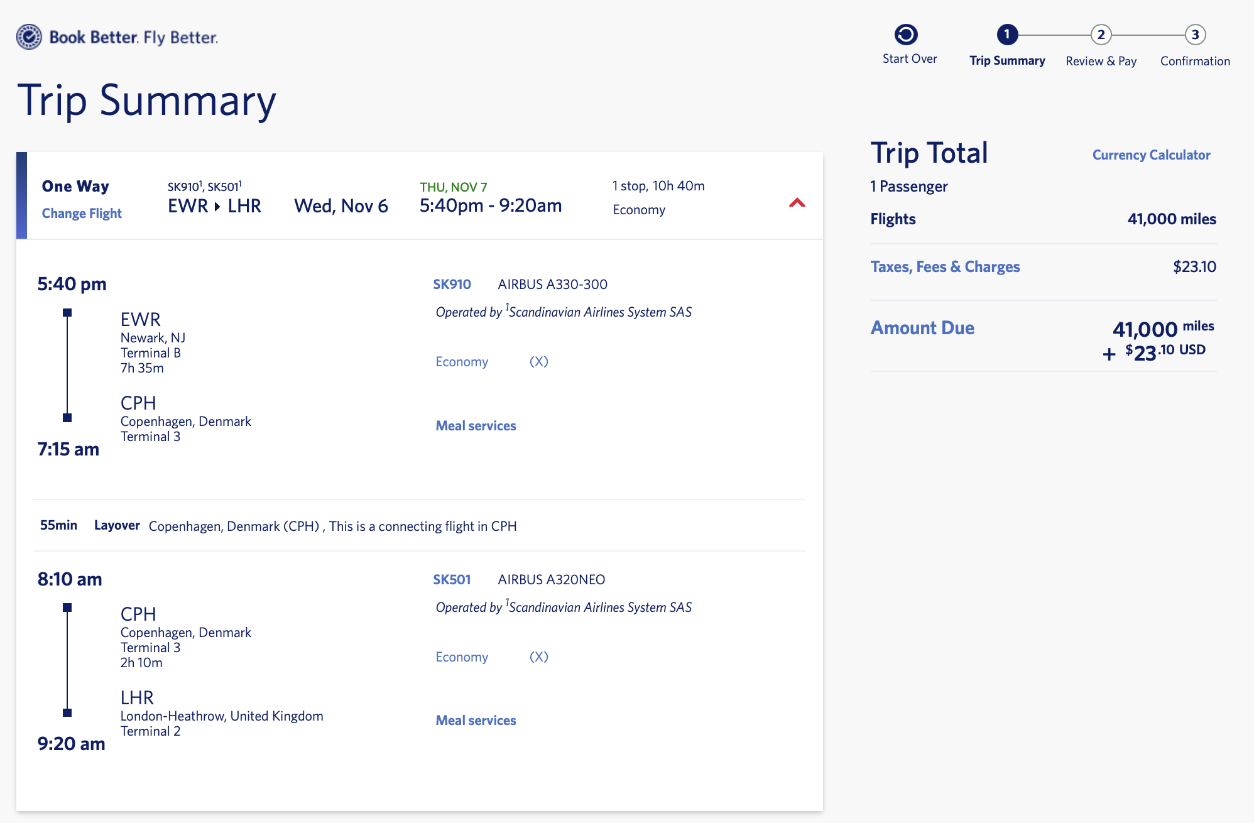Click 'Wed, Nov 6' departure date
Screen dimensions: 1254x823
pyautogui.click(x=341, y=206)
